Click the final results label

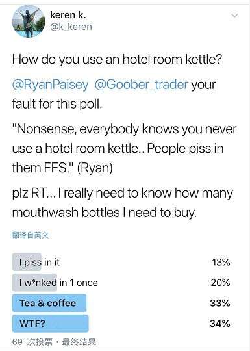click(x=79, y=342)
